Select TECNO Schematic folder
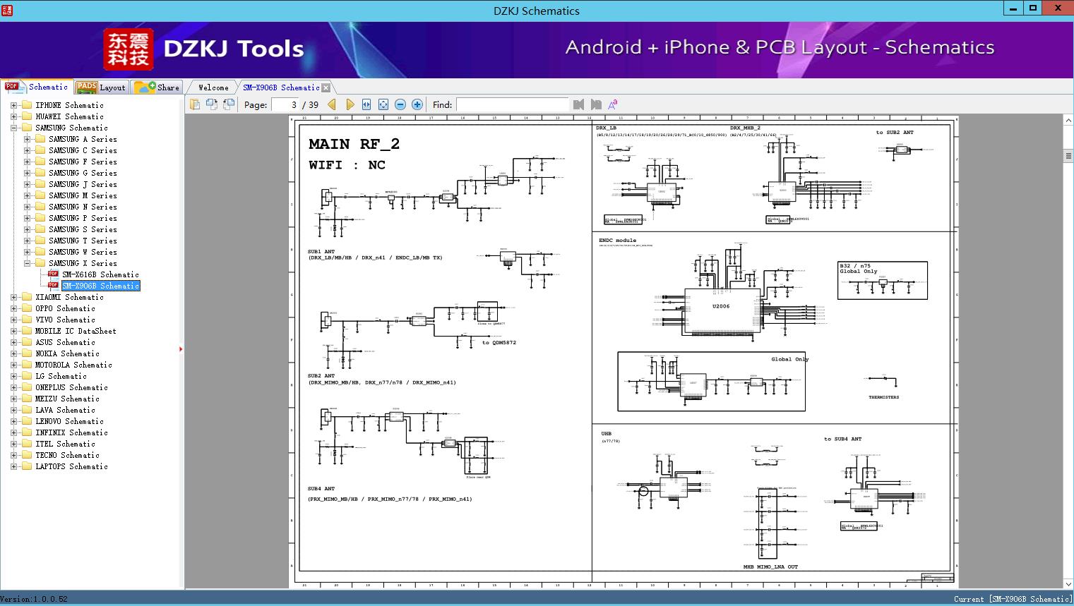The width and height of the screenshot is (1074, 606). click(67, 455)
